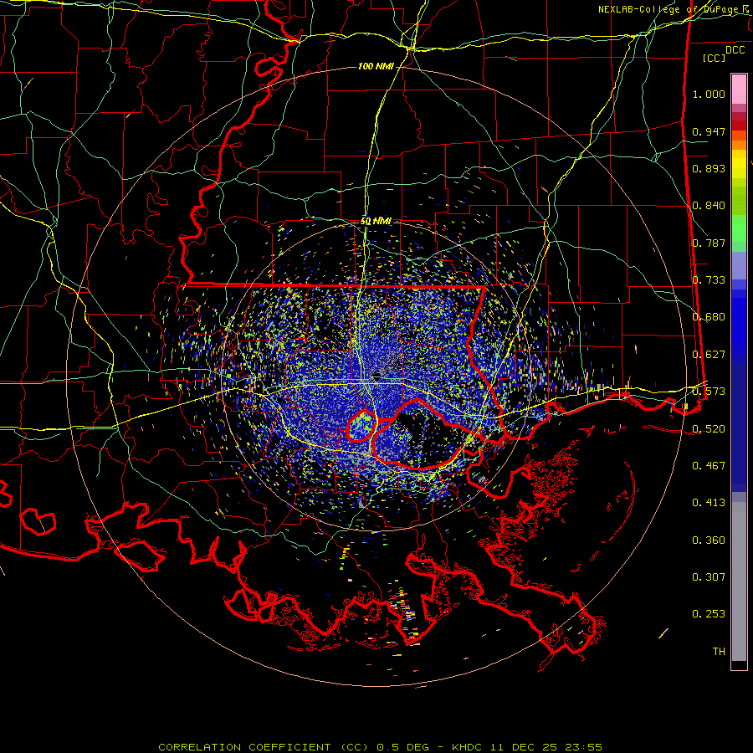753x753 pixels.
Task: Click the TH threshold legend label
Action: (719, 652)
